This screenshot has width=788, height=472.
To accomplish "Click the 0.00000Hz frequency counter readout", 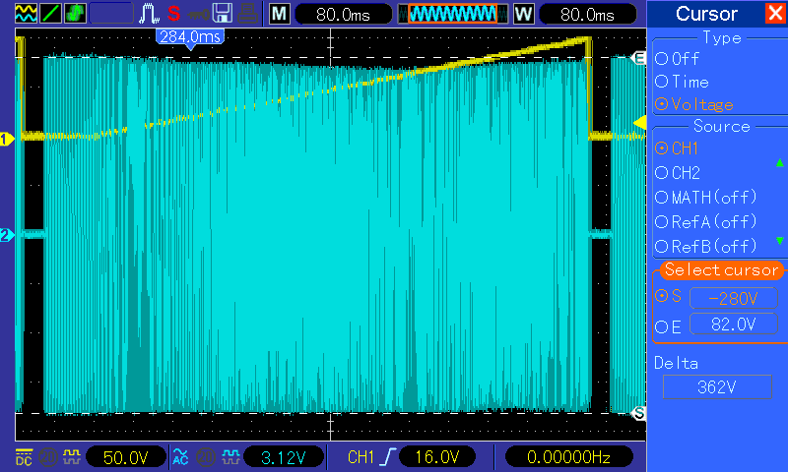I will [568, 457].
